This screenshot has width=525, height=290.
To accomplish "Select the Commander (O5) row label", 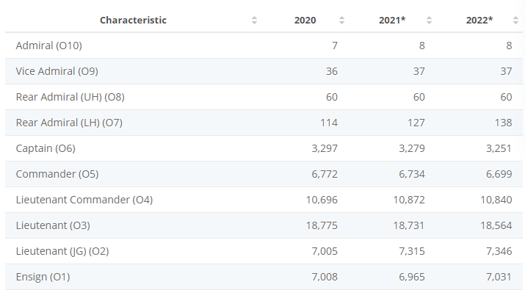I will 57,174.
